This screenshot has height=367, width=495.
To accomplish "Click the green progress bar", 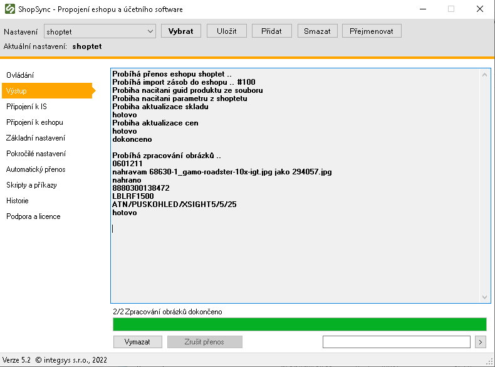I will click(300, 324).
